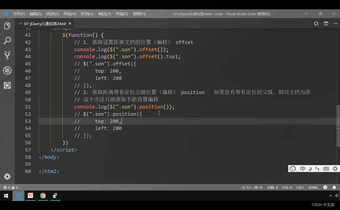340x210 pixels.
Task: Change file encoding UTF-8
Action: 287,187
